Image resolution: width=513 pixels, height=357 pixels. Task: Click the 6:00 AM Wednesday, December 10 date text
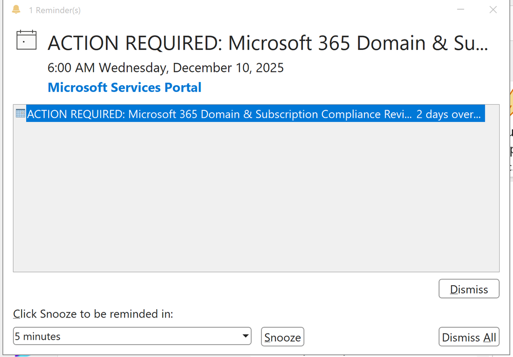(x=165, y=68)
